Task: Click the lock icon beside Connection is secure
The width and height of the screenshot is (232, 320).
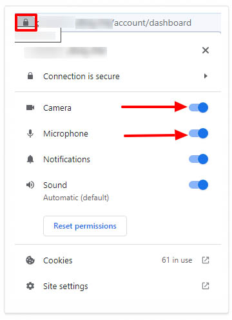Action: (30, 76)
